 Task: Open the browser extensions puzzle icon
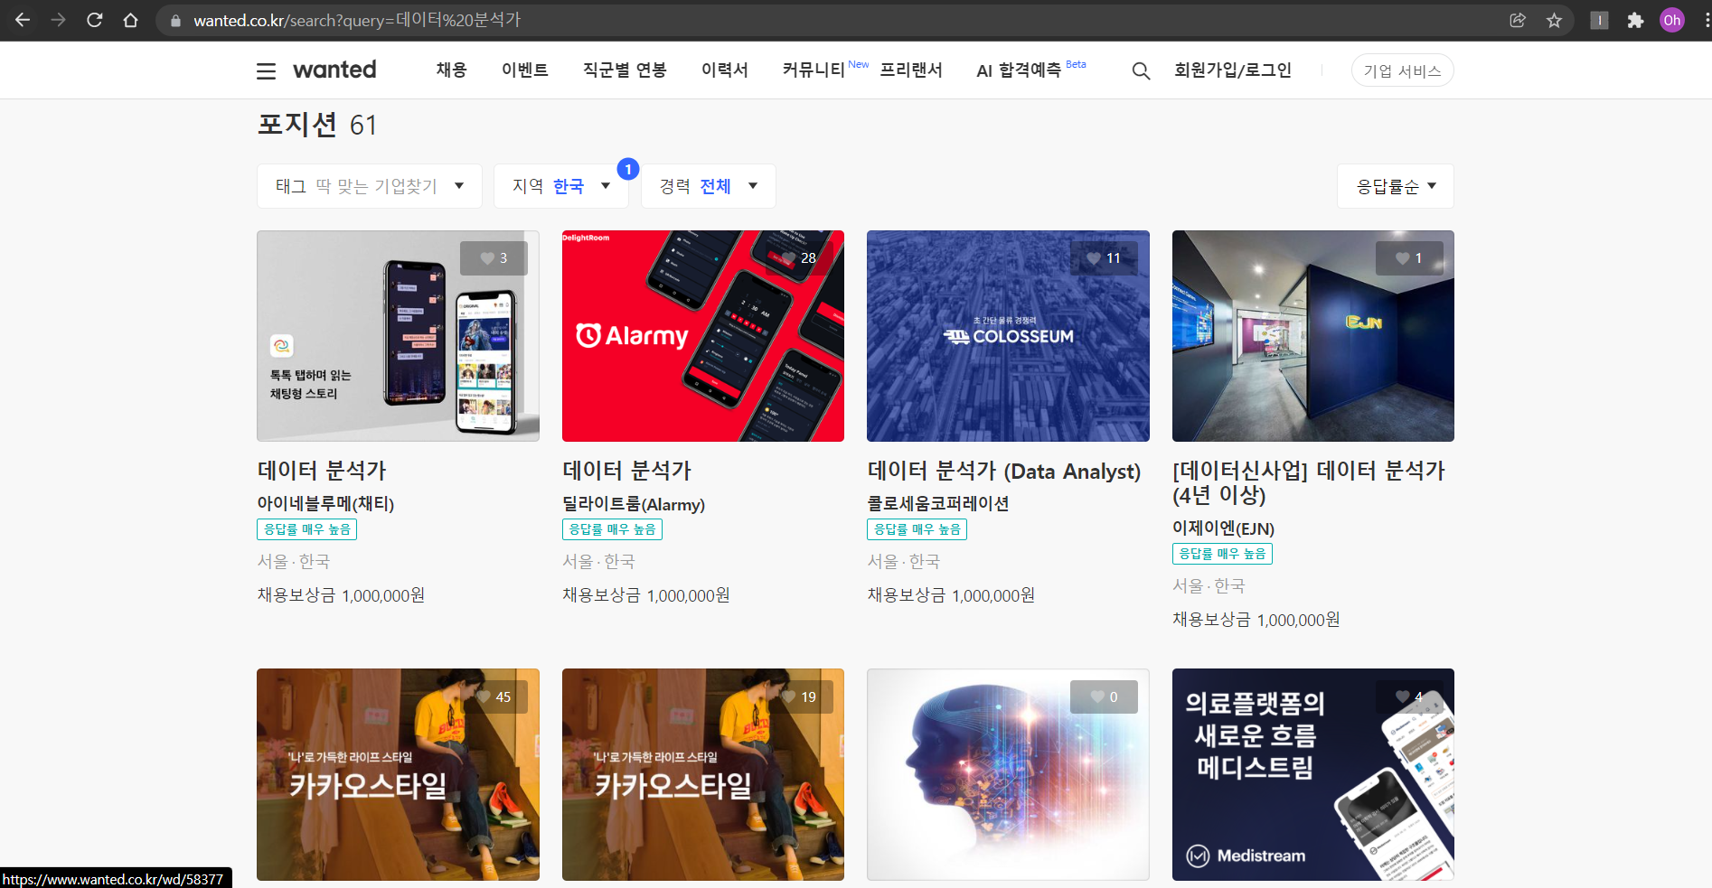[x=1635, y=20]
